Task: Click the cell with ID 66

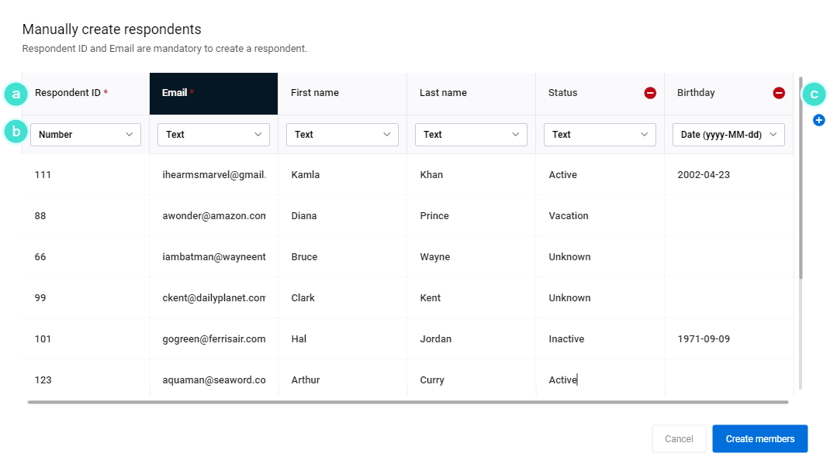Action: (x=85, y=256)
